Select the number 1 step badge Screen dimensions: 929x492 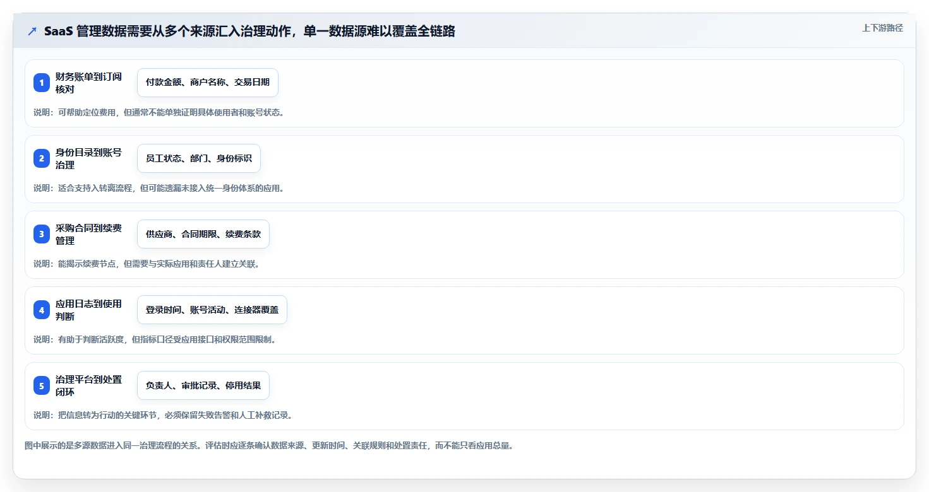(42, 83)
